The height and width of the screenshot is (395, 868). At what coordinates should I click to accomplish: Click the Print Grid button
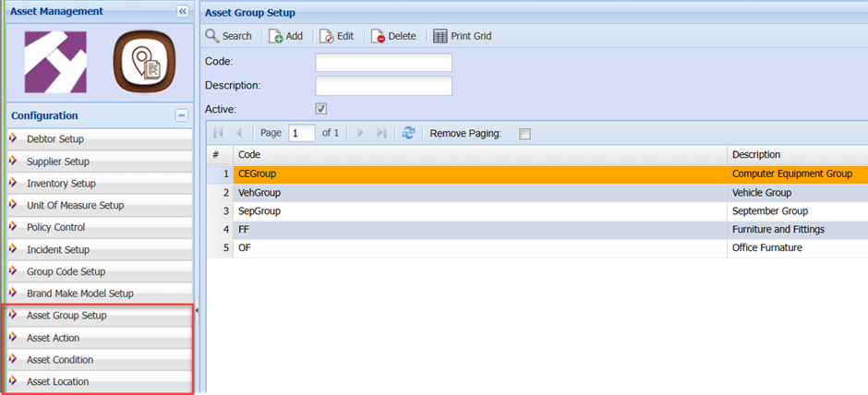[463, 36]
